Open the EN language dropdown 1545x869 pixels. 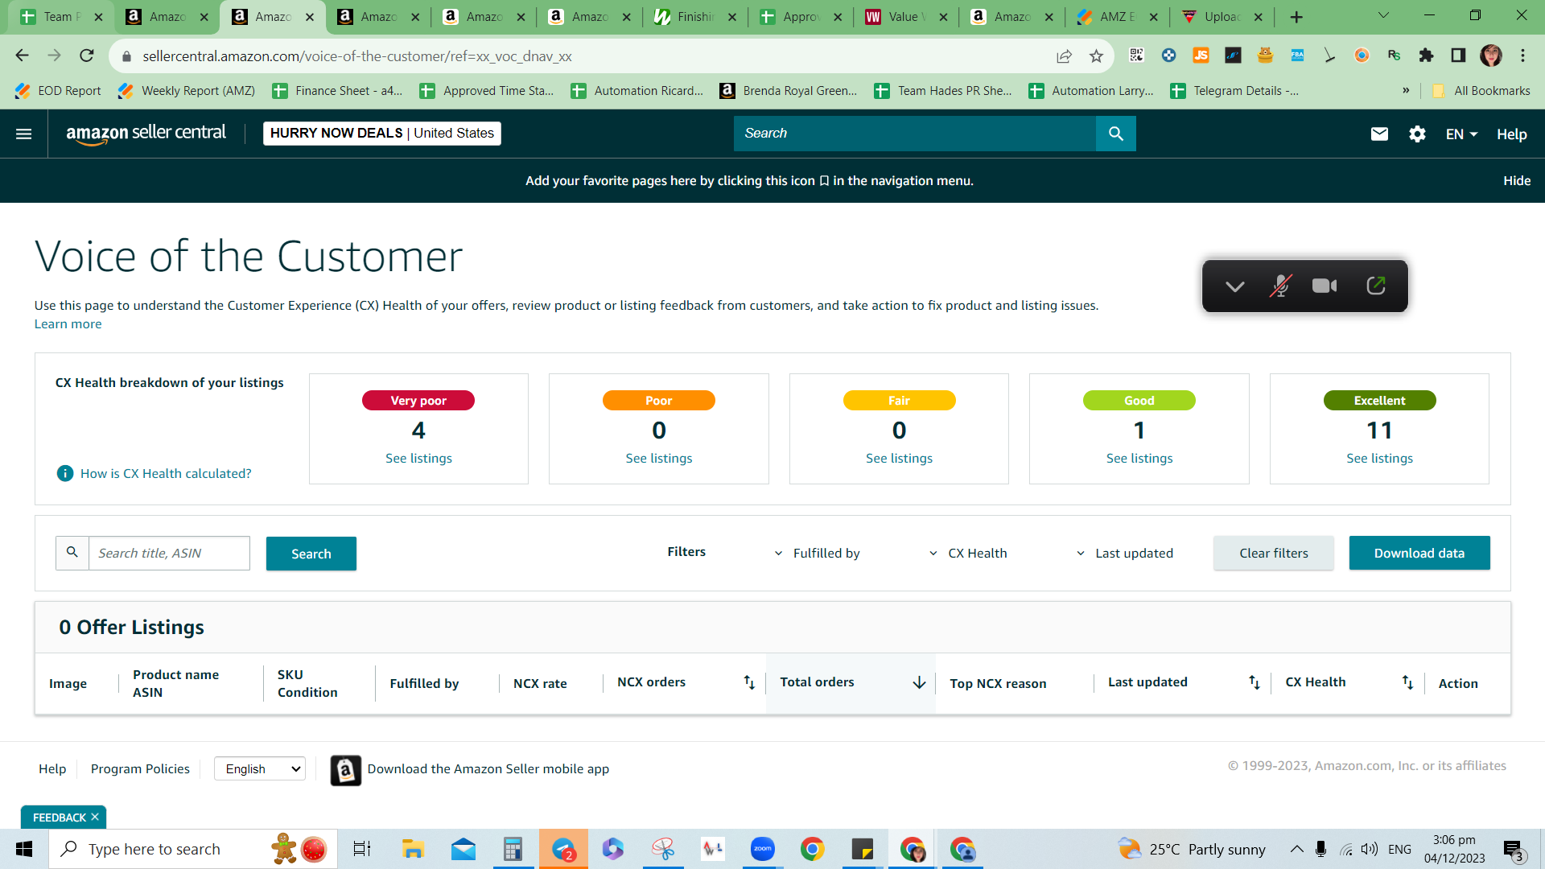1461,134
